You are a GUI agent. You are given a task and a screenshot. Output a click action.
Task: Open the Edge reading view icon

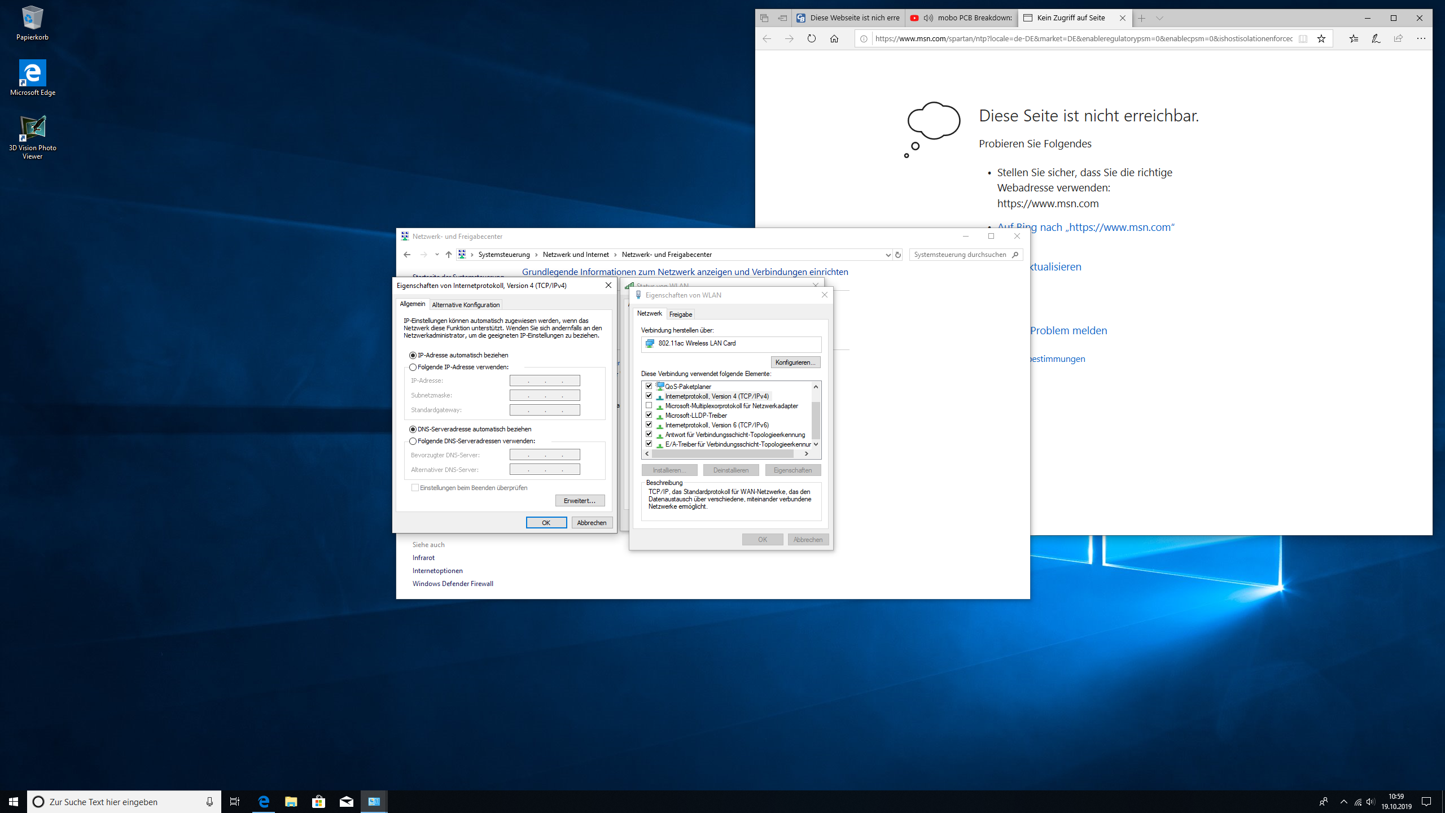click(x=1303, y=38)
